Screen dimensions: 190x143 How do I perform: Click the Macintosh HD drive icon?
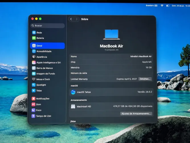(73, 106)
